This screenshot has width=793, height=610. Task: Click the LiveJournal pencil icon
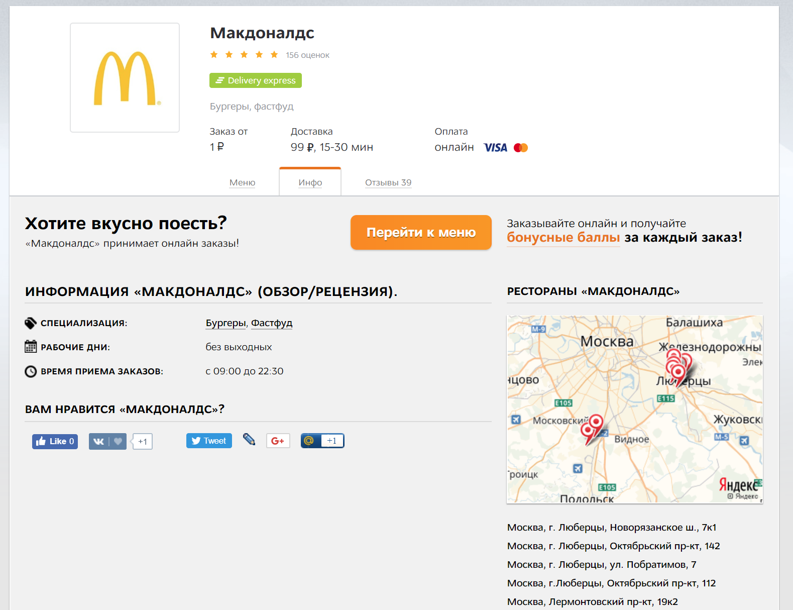coord(249,440)
